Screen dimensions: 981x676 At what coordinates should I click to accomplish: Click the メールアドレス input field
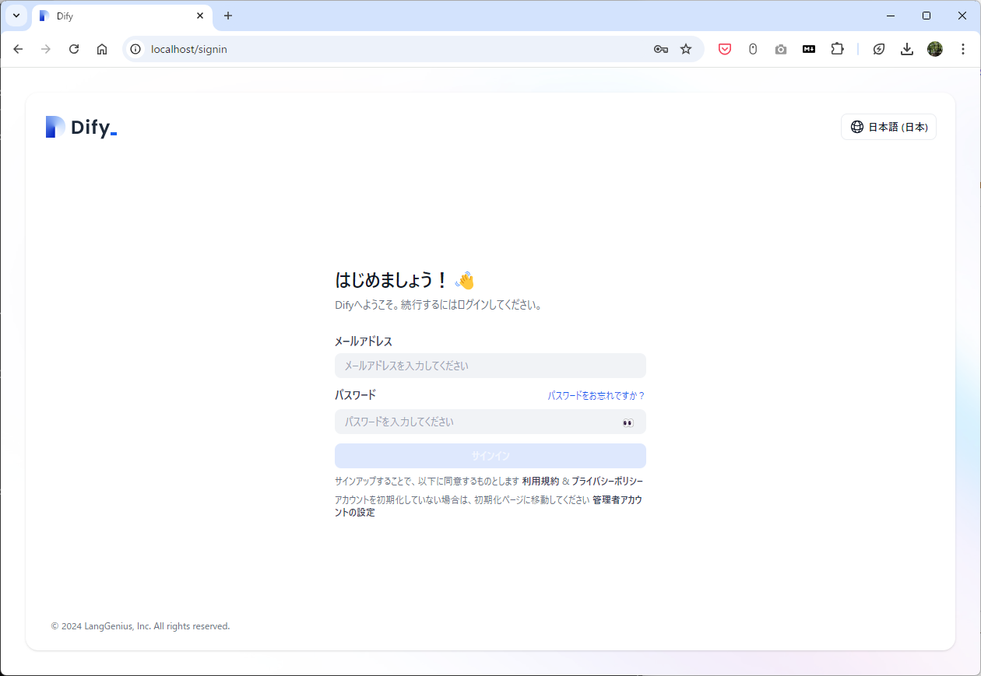point(490,366)
